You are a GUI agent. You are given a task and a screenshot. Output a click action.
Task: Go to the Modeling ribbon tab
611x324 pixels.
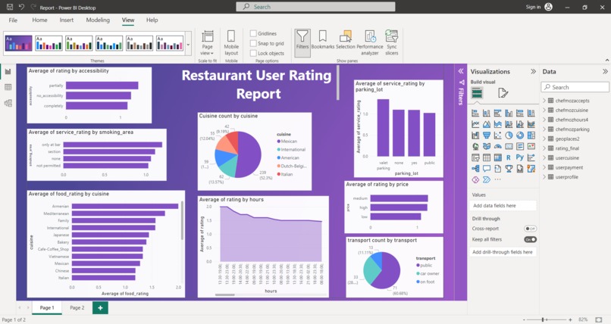pos(98,20)
